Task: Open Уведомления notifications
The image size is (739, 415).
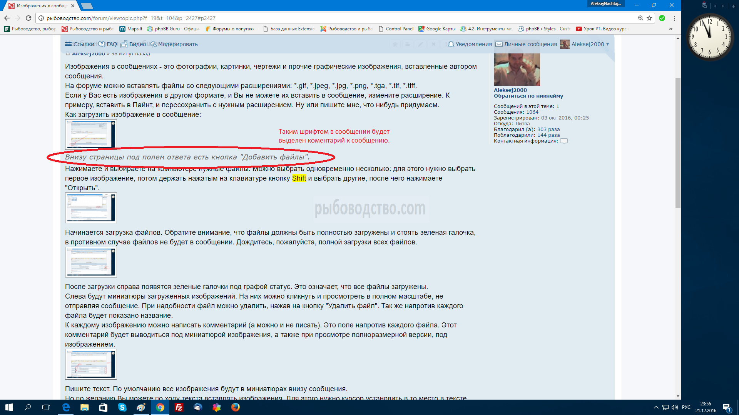Action: (470, 44)
